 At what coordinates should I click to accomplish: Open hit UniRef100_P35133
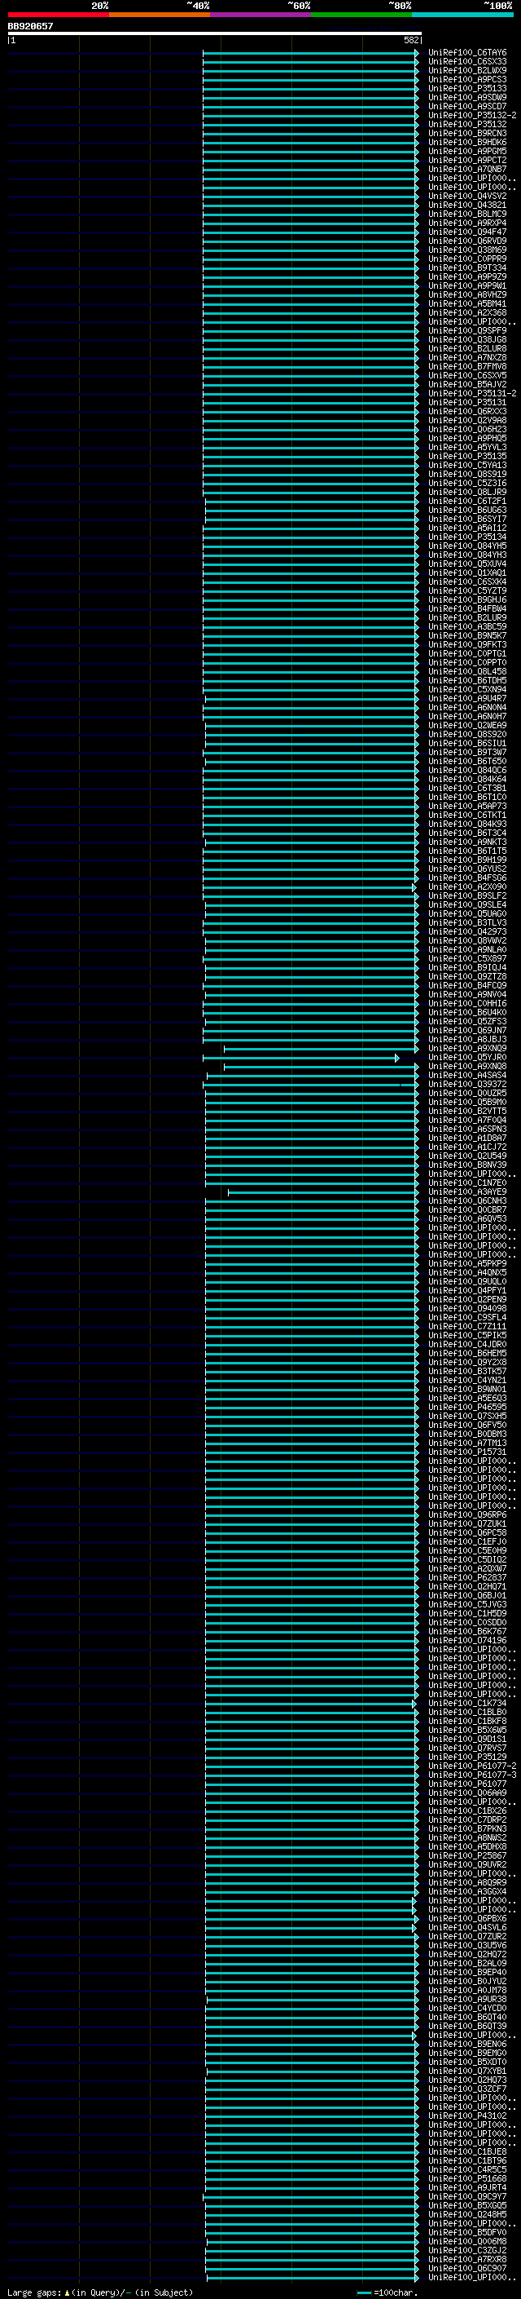tap(467, 88)
